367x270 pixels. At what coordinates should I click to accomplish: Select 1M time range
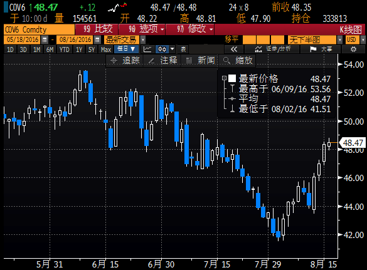coord(36,49)
